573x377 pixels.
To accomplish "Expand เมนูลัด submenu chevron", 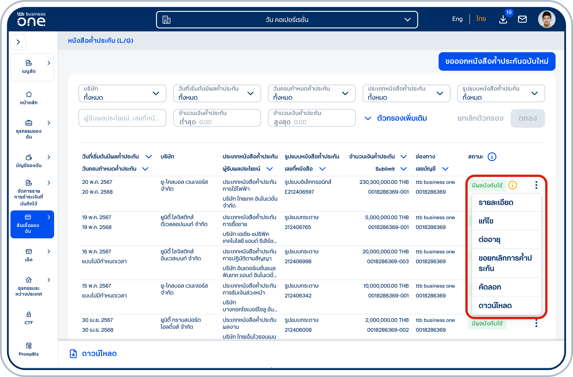I will pyautogui.click(x=49, y=63).
